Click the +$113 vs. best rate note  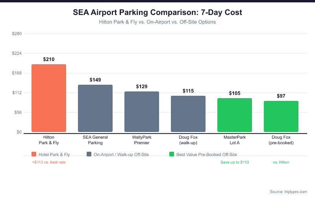click(x=49, y=162)
